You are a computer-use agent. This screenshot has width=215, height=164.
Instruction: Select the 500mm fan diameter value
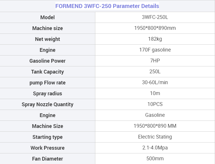tap(155, 159)
